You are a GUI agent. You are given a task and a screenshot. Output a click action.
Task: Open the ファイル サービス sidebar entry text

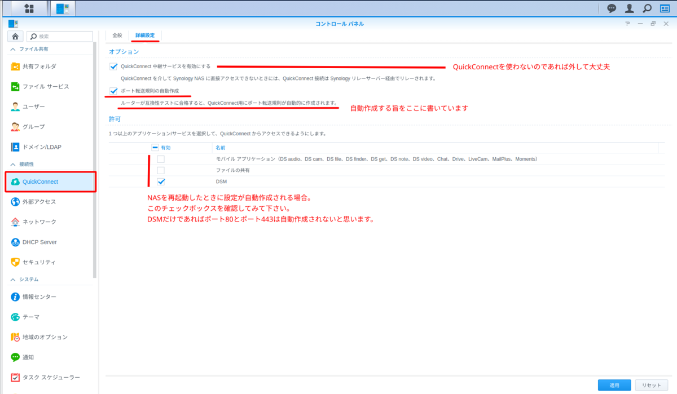(x=46, y=86)
